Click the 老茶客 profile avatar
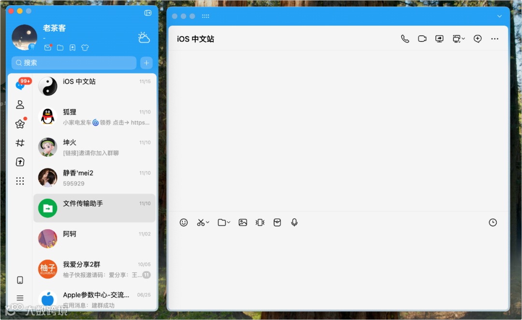522x320 pixels. [24, 38]
